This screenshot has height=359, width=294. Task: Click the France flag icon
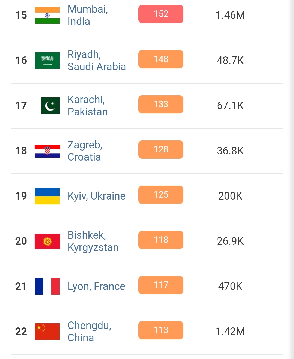click(47, 286)
